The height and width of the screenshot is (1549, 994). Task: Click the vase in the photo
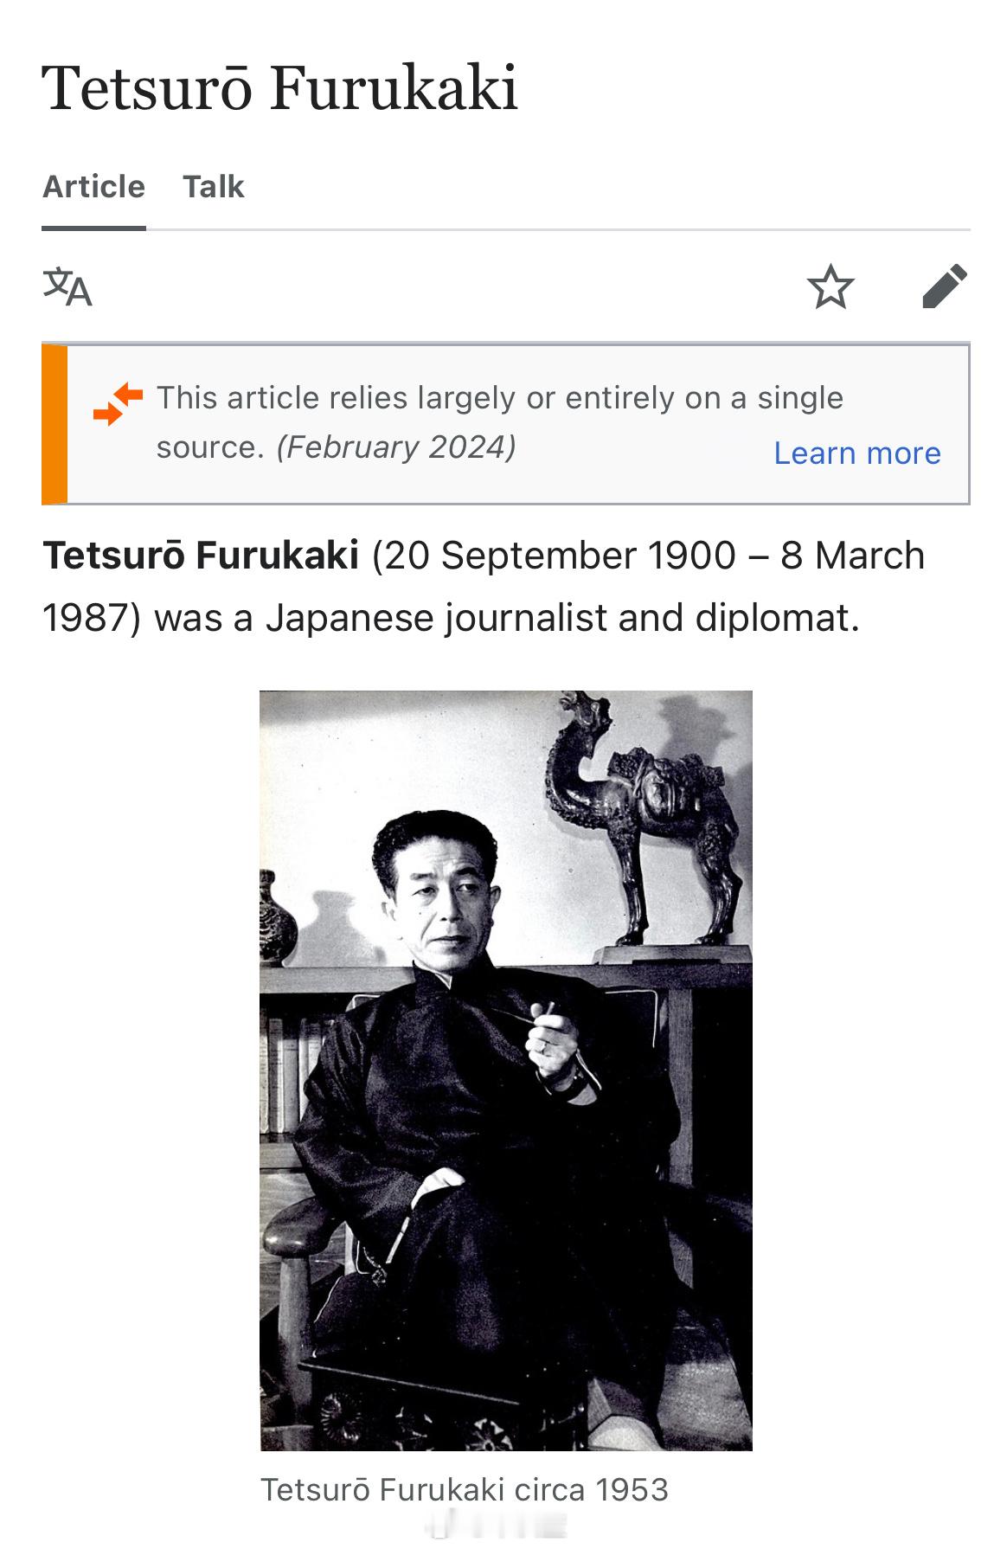click(x=279, y=922)
